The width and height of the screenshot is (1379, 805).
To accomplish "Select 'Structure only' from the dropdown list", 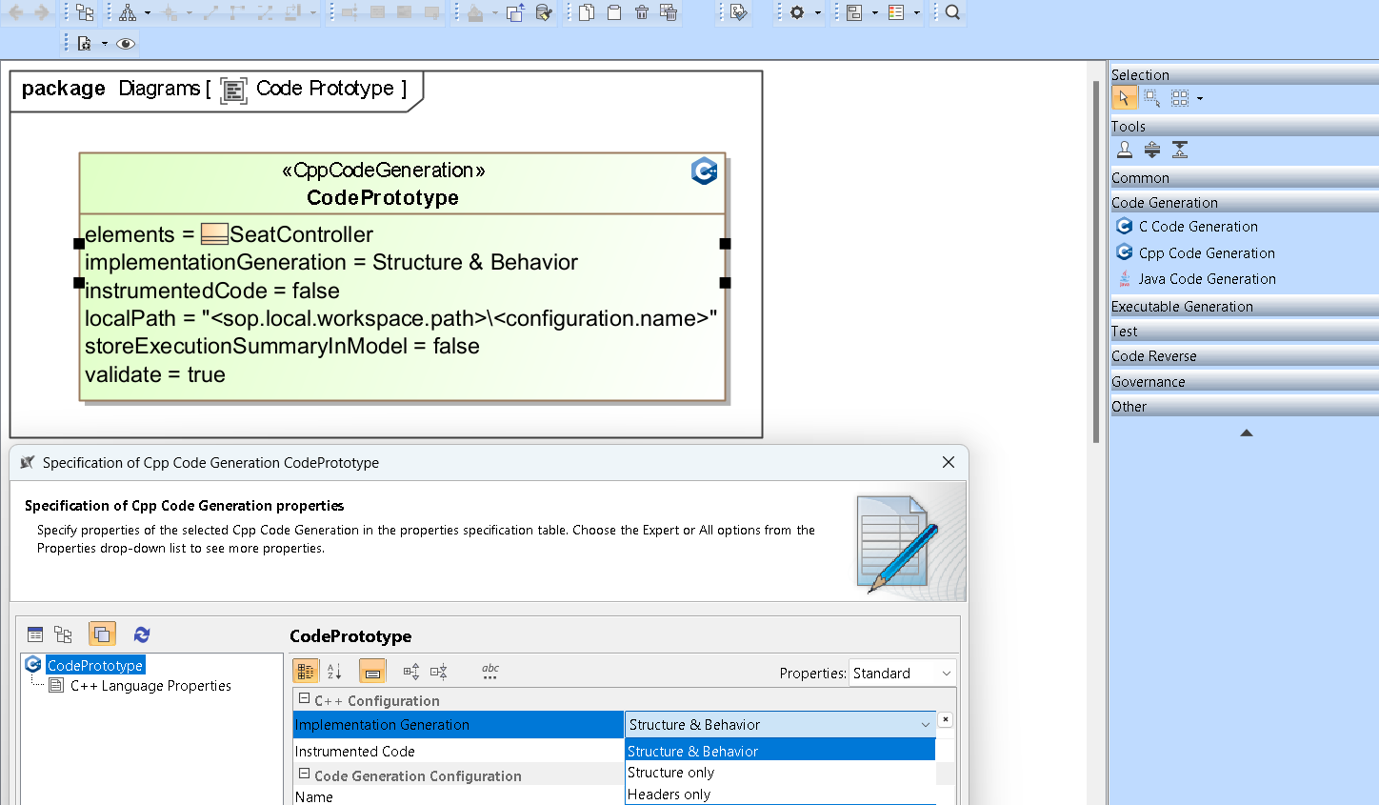I will tap(670, 773).
